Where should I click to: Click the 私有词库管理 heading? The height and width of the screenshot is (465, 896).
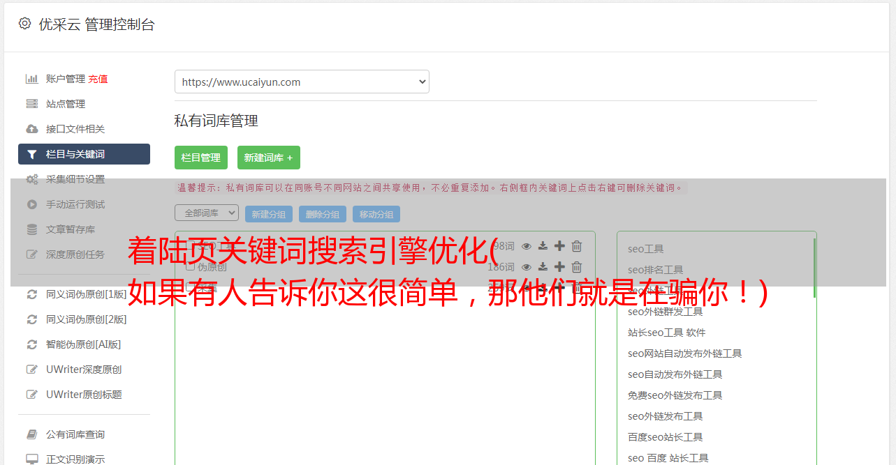pos(216,121)
